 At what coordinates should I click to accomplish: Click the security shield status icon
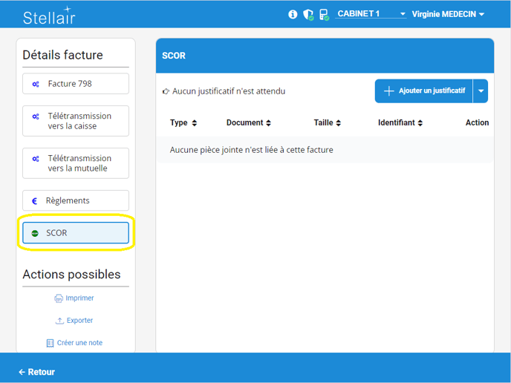(x=307, y=14)
